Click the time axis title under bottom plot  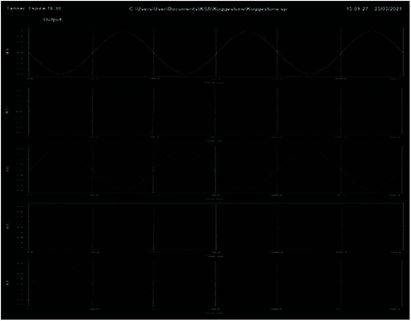tap(213, 313)
